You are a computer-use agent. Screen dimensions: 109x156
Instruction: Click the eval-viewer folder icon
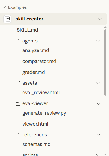[x=18, y=104]
